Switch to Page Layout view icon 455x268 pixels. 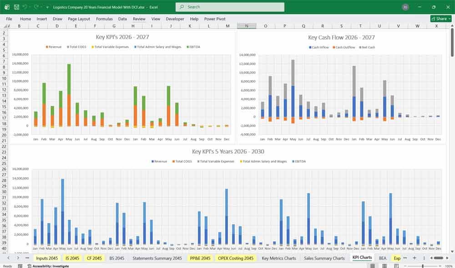384,266
